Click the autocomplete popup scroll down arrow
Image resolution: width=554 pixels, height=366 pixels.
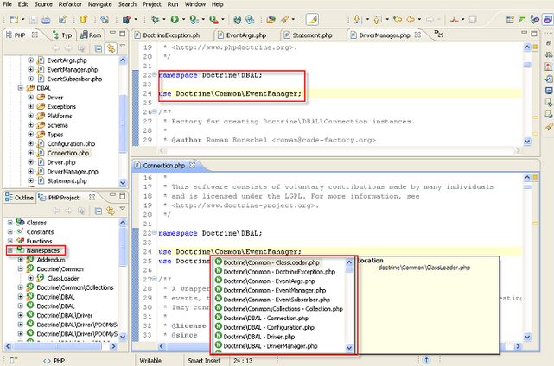click(x=349, y=347)
